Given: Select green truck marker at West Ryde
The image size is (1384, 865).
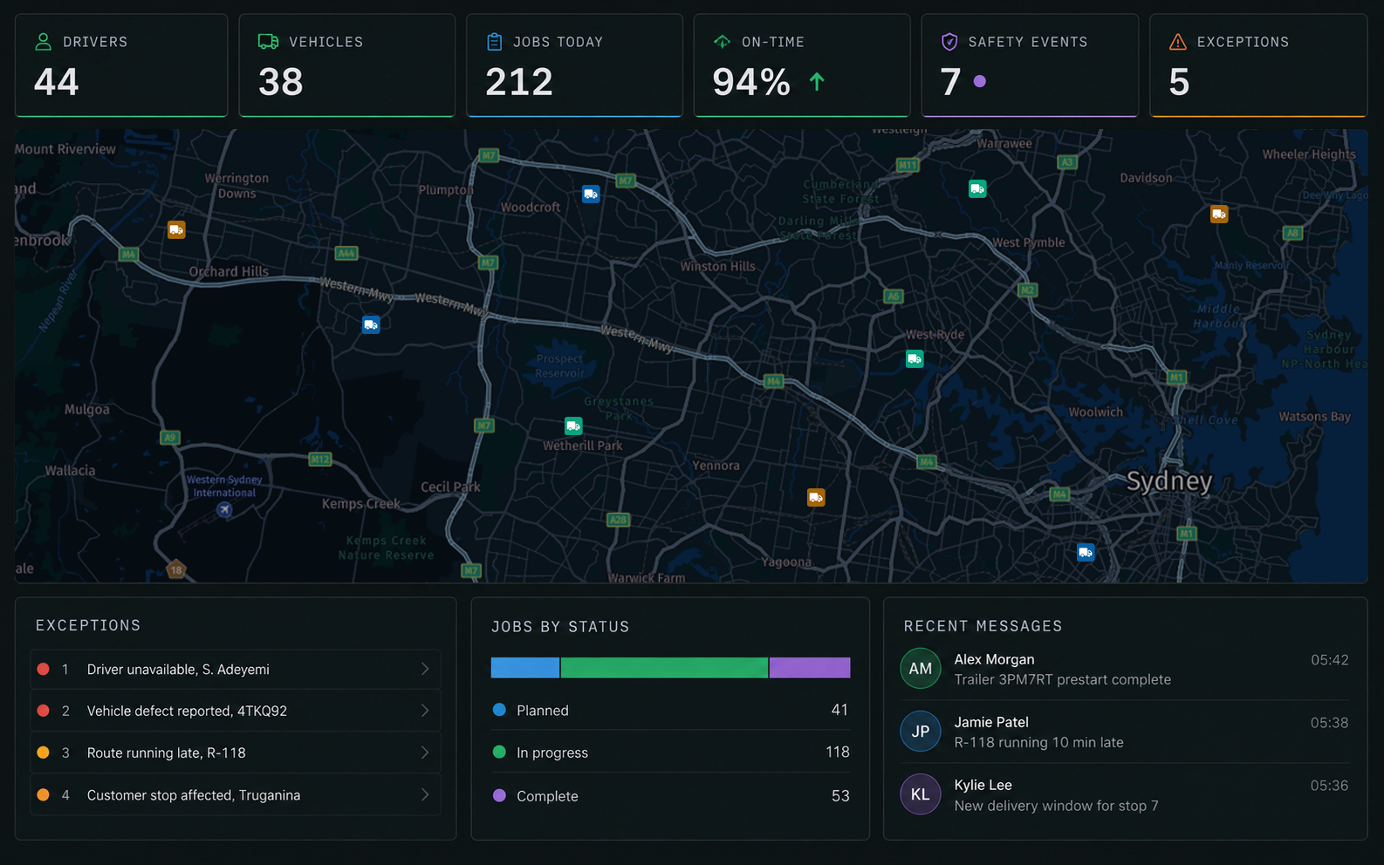Looking at the screenshot, I should [x=915, y=358].
